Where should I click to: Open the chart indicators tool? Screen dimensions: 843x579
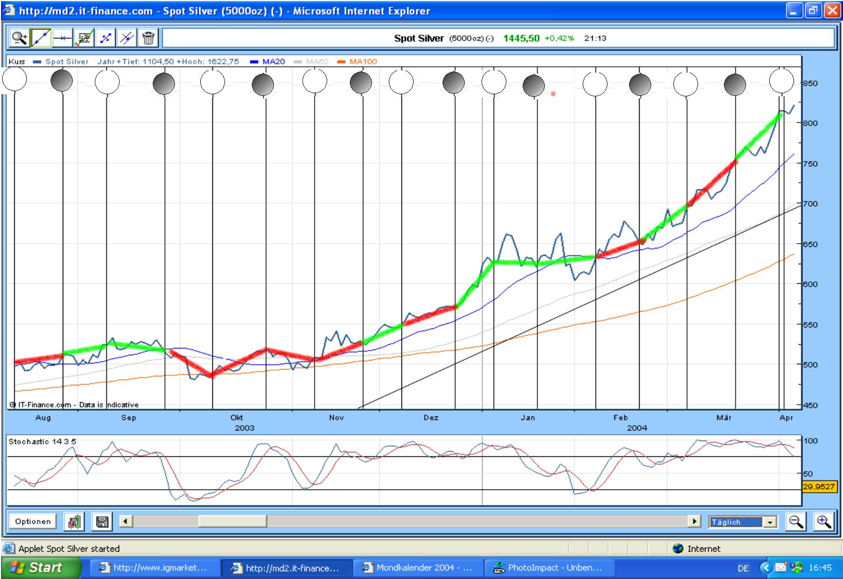pyautogui.click(x=84, y=38)
